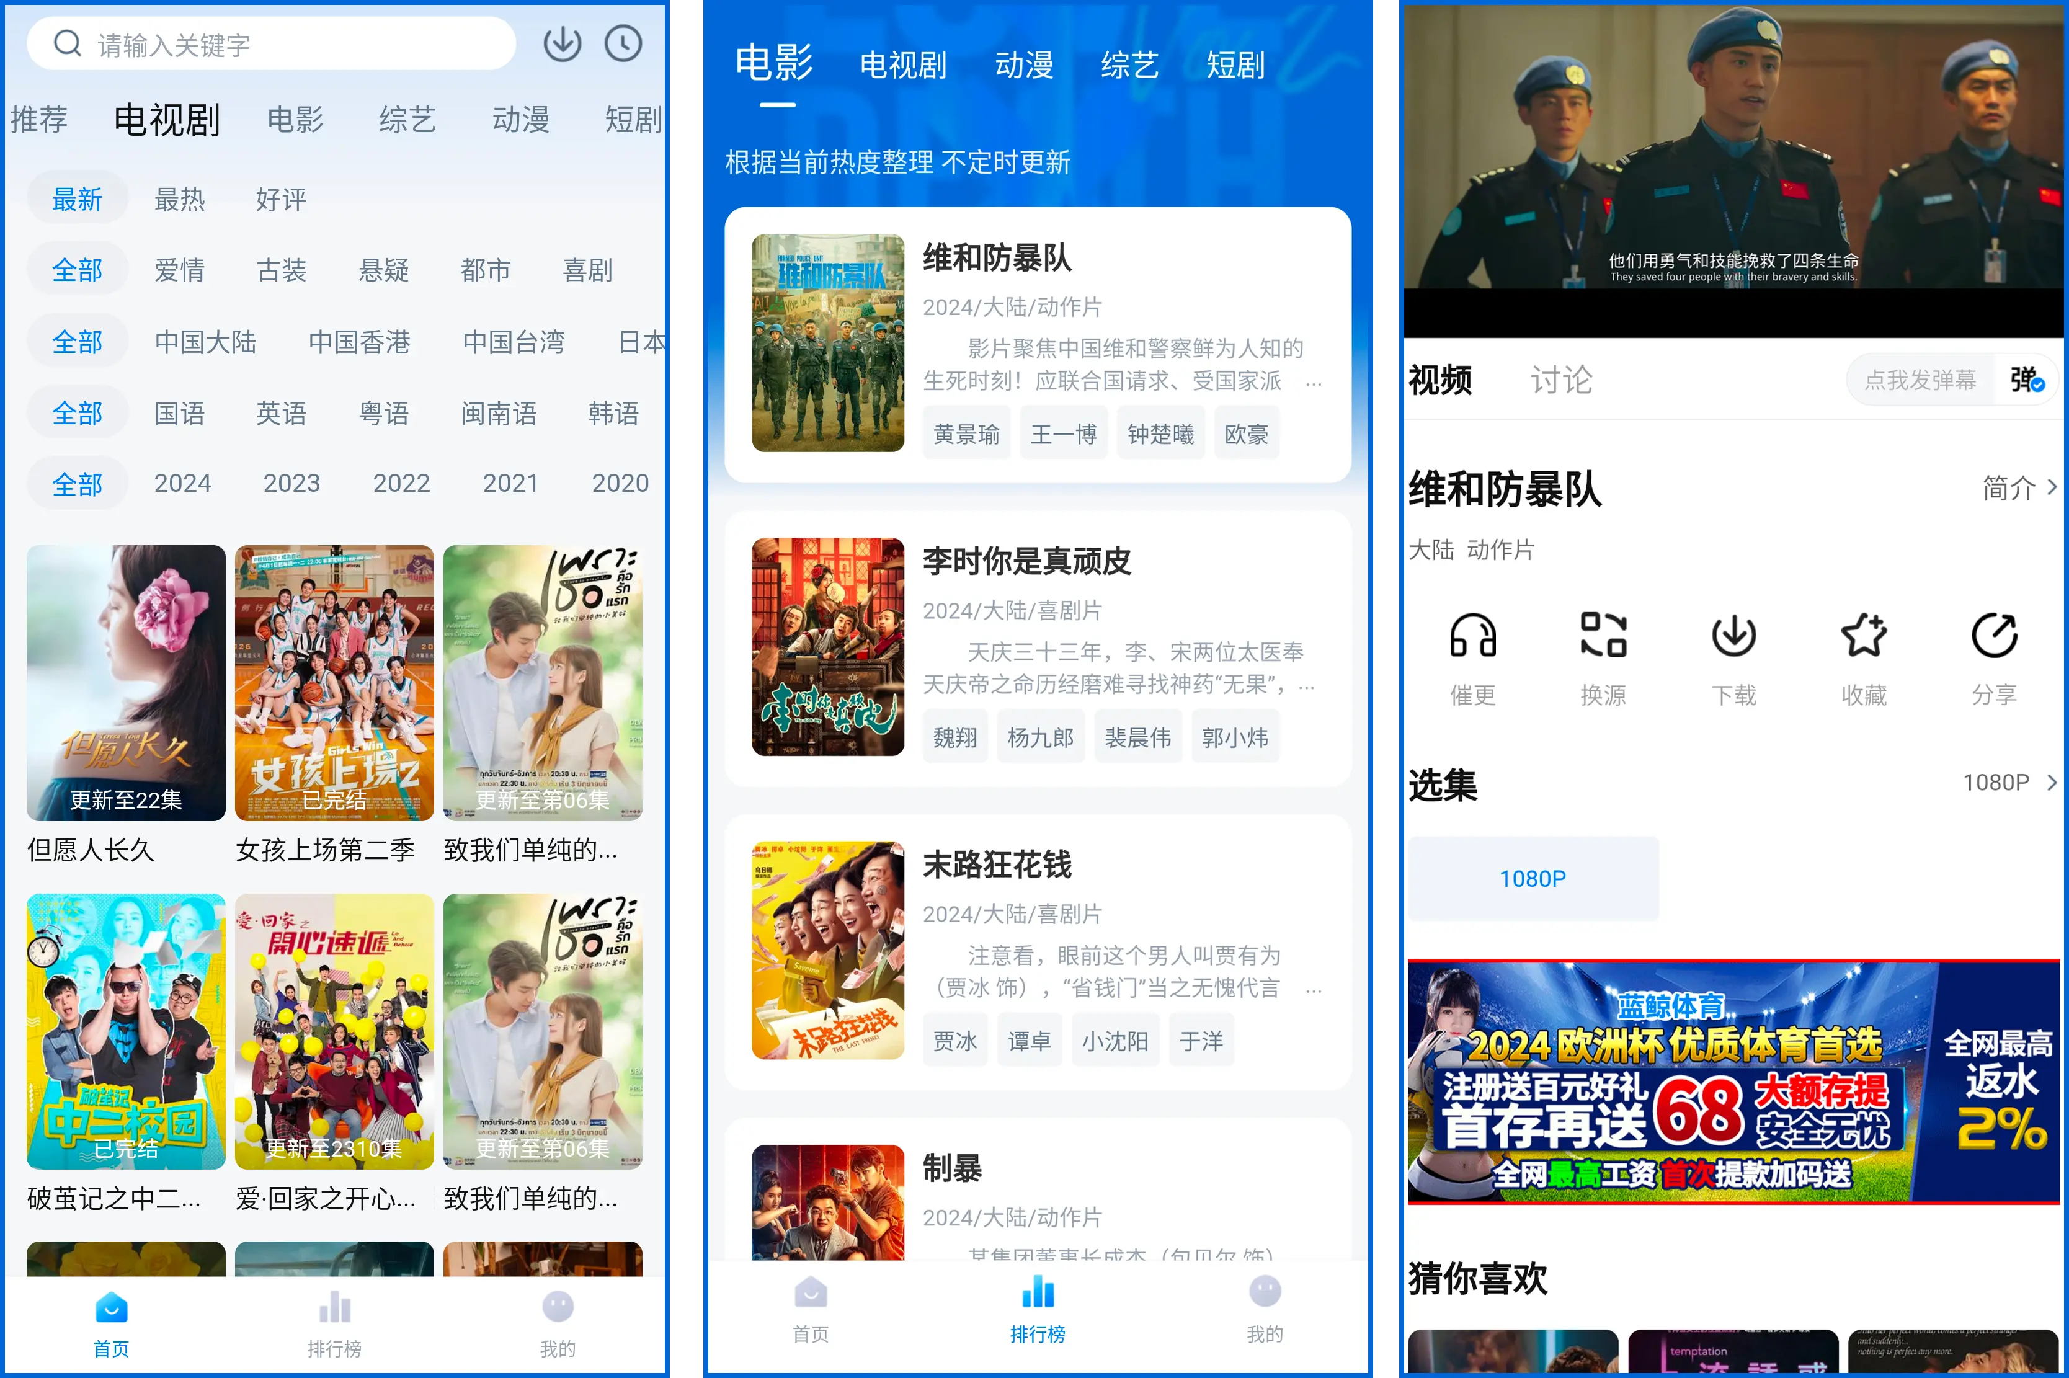Screen dimensions: 2069x1378
Task: Open the watch history clock icon
Action: [x=623, y=44]
